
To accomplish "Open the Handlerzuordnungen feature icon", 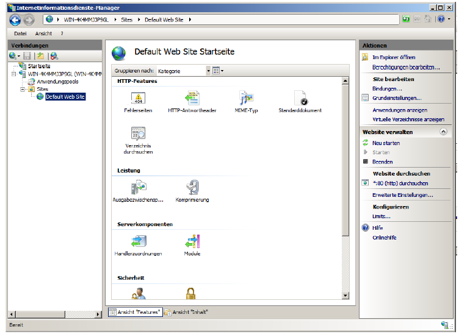I will 137,241.
